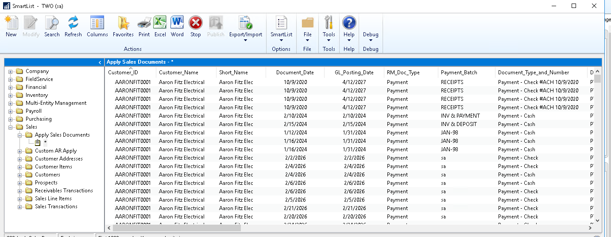Click the Search magnifier icon
This screenshot has width=611, height=237.
pyautogui.click(x=52, y=23)
